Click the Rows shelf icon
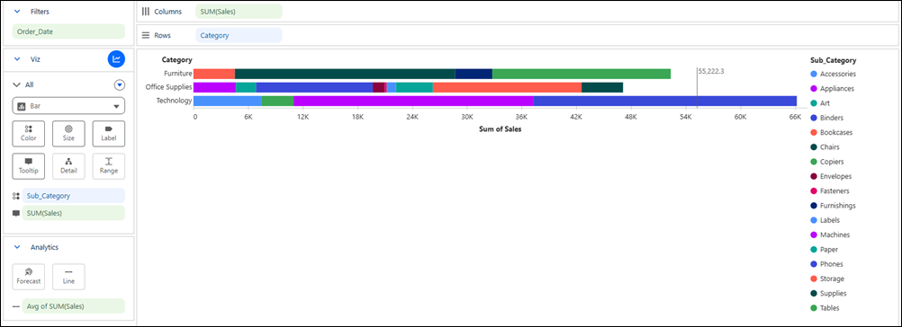 [x=146, y=35]
